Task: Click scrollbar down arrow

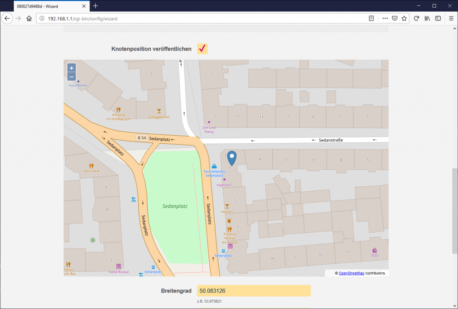Action: click(x=455, y=306)
